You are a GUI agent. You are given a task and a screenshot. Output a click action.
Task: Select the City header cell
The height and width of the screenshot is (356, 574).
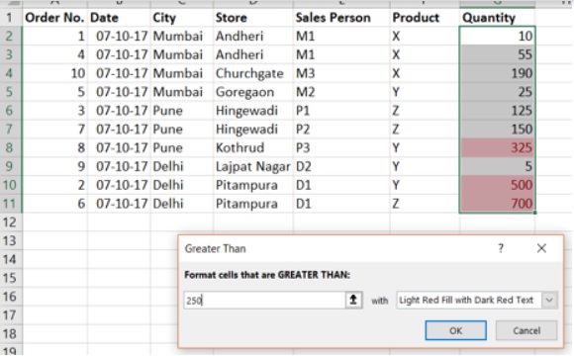coord(182,17)
